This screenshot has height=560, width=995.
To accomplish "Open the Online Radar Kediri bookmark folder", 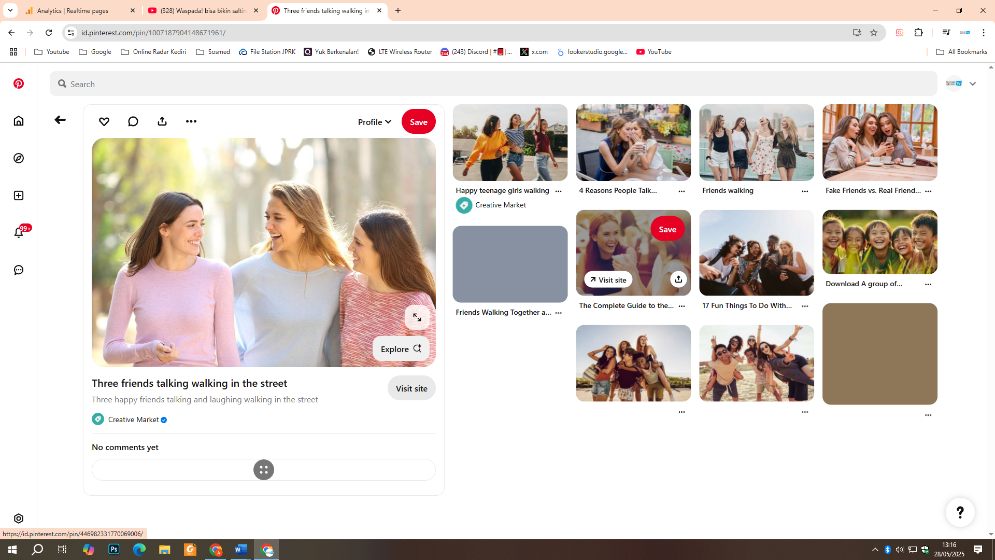I will point(153,52).
